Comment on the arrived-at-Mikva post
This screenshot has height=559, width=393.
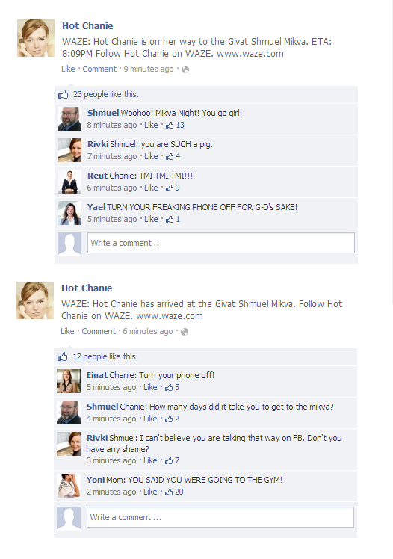[99, 331]
